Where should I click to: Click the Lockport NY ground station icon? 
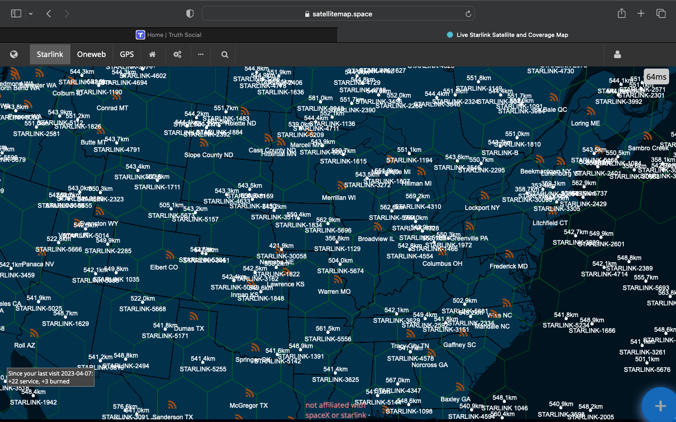485,196
